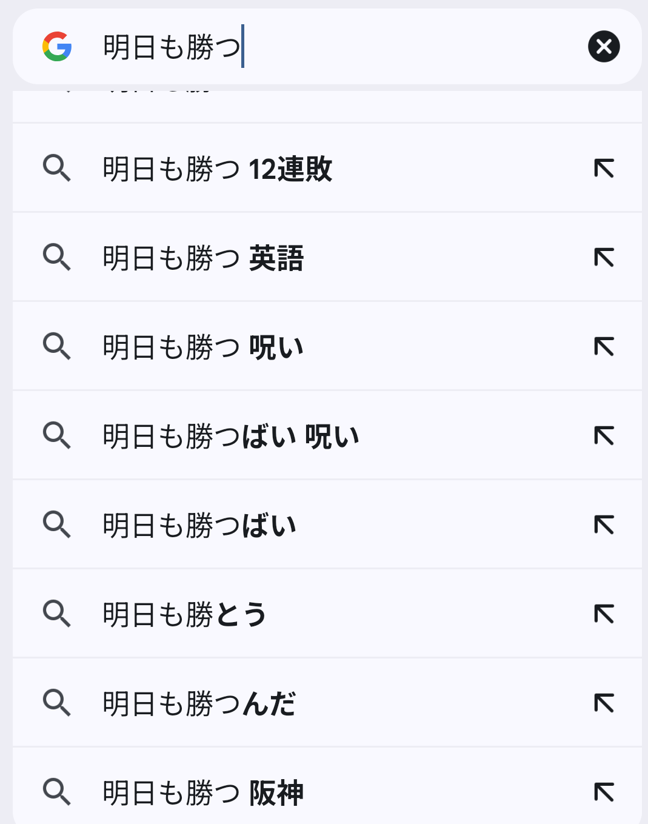
Task: Tap the 明日も勝とう suggestion
Action: pyautogui.click(x=184, y=614)
